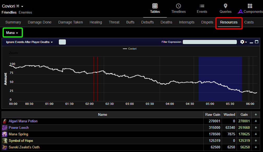The image size is (263, 152).
Task: Open the Tables view icon
Action: click(x=155, y=6)
